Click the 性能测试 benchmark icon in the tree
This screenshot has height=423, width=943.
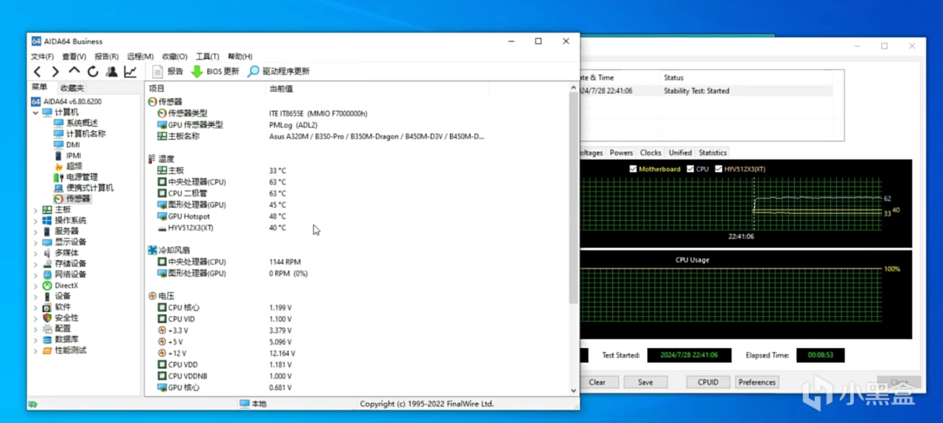click(x=47, y=350)
